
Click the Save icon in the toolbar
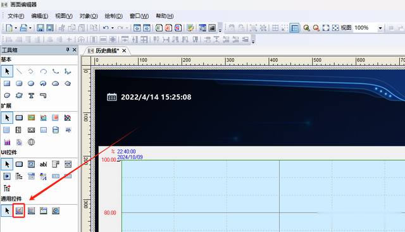click(40, 28)
